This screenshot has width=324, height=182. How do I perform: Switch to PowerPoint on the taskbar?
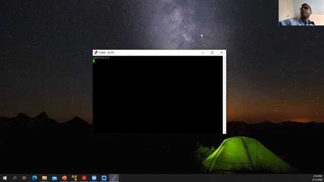[64, 177]
